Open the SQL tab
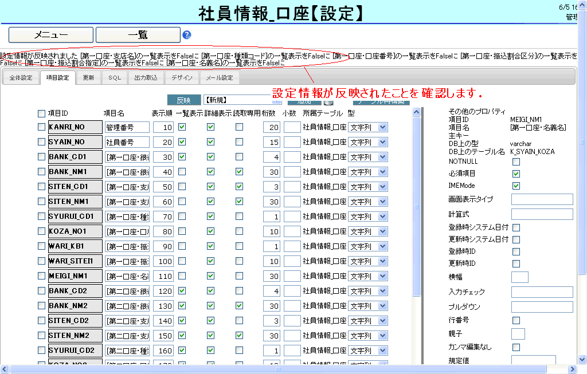The width and height of the screenshot is (587, 374). point(114,78)
